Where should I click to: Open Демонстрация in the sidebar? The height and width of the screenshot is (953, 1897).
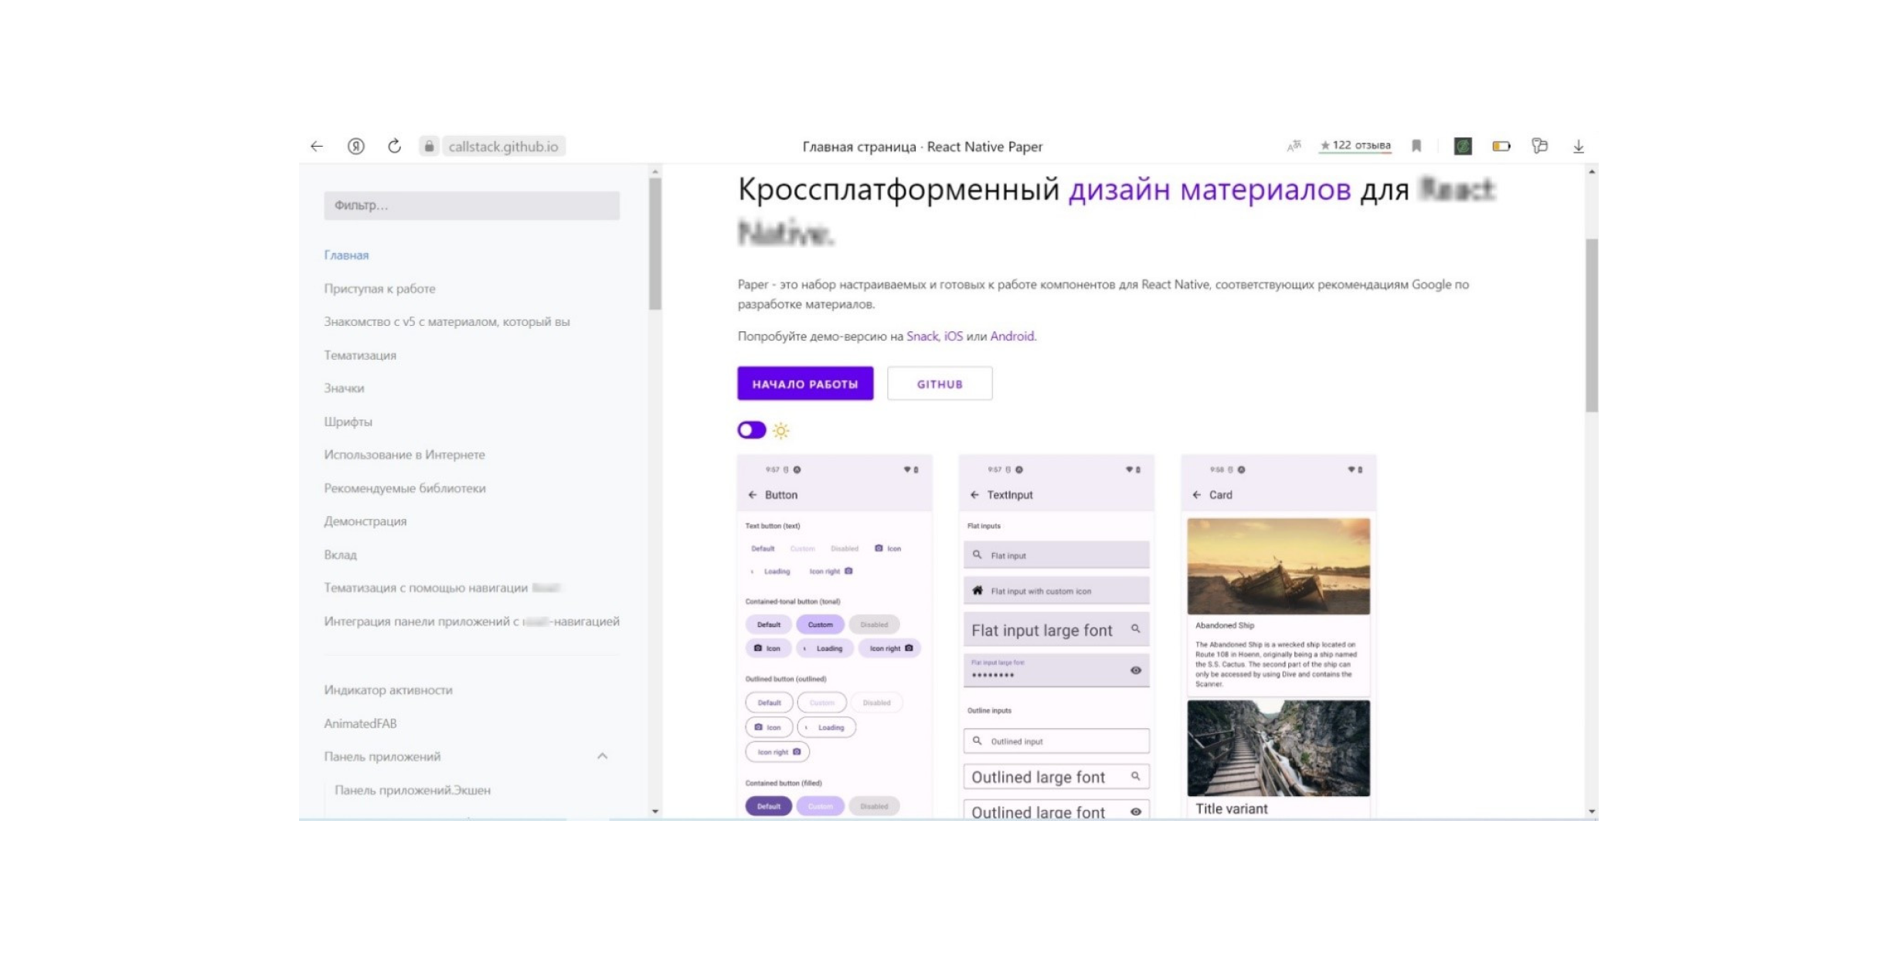[x=365, y=521]
